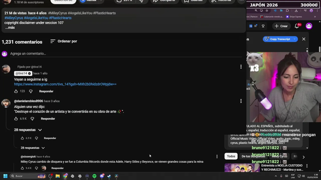Open Spotify from the taskbar
This screenshot has height=180, width=321.
[94, 176]
